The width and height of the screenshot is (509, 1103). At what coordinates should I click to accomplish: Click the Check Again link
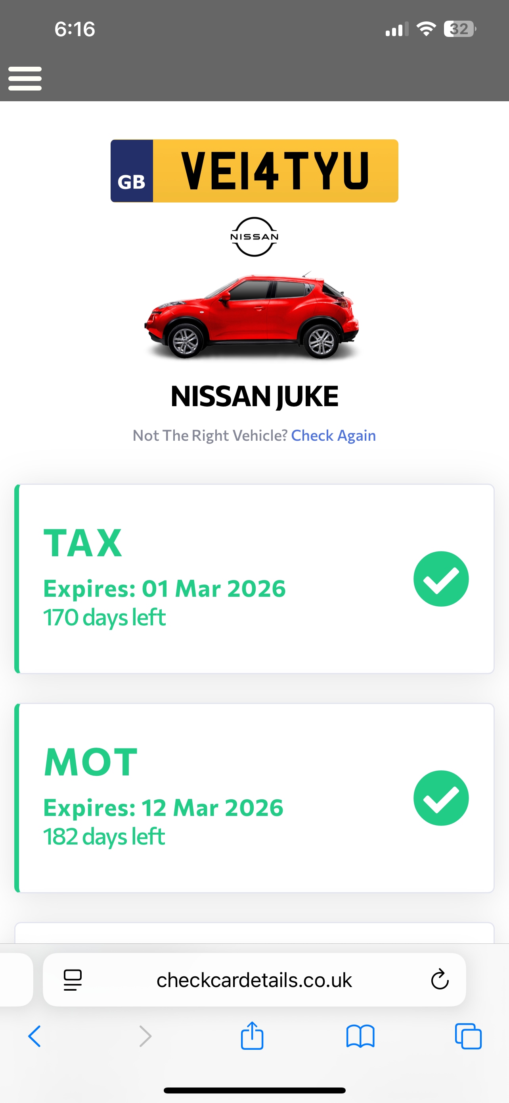click(333, 436)
